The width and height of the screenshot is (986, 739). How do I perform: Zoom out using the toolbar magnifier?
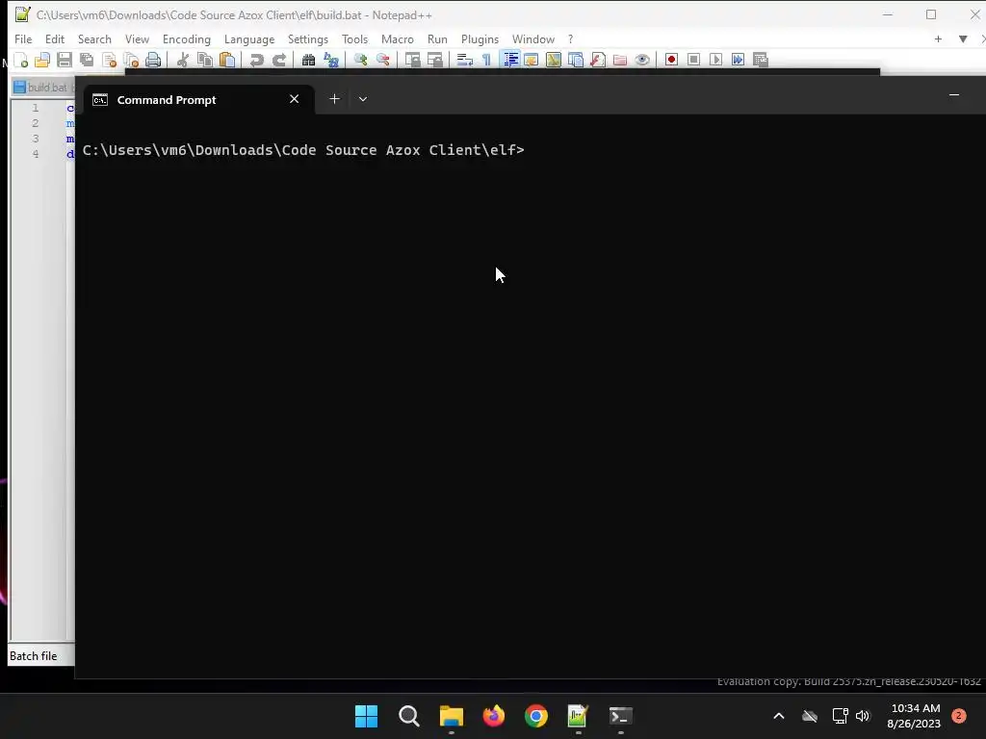pyautogui.click(x=383, y=60)
